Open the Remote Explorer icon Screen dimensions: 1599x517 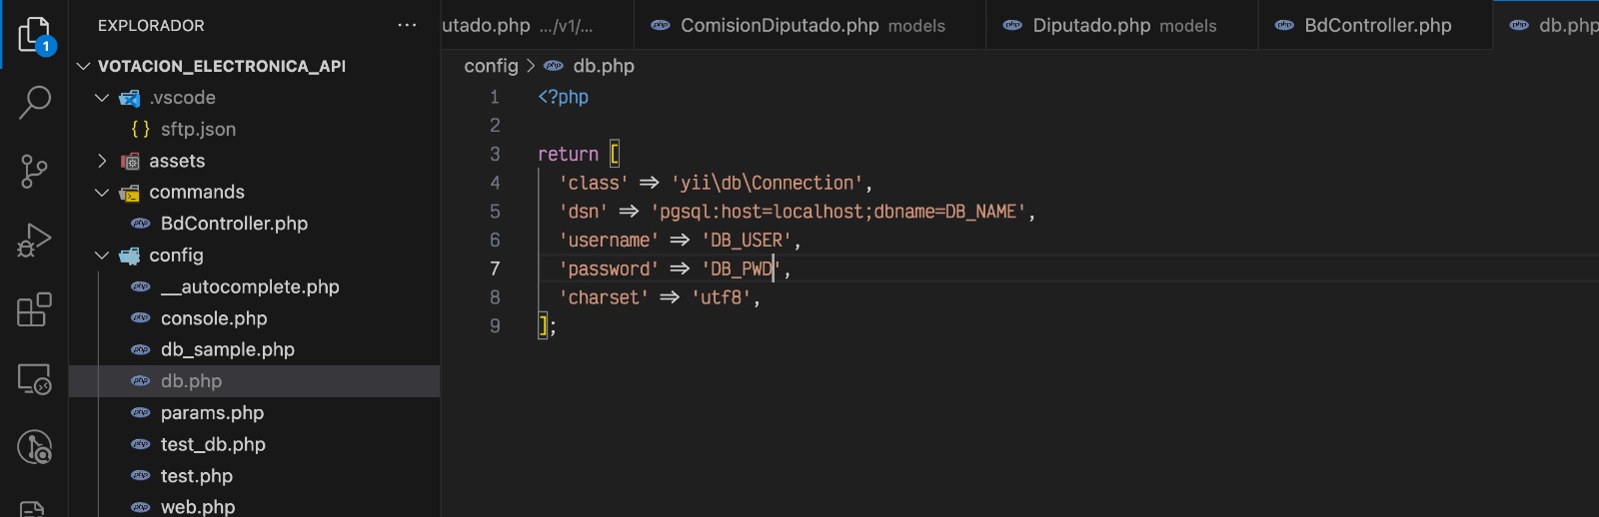(35, 379)
